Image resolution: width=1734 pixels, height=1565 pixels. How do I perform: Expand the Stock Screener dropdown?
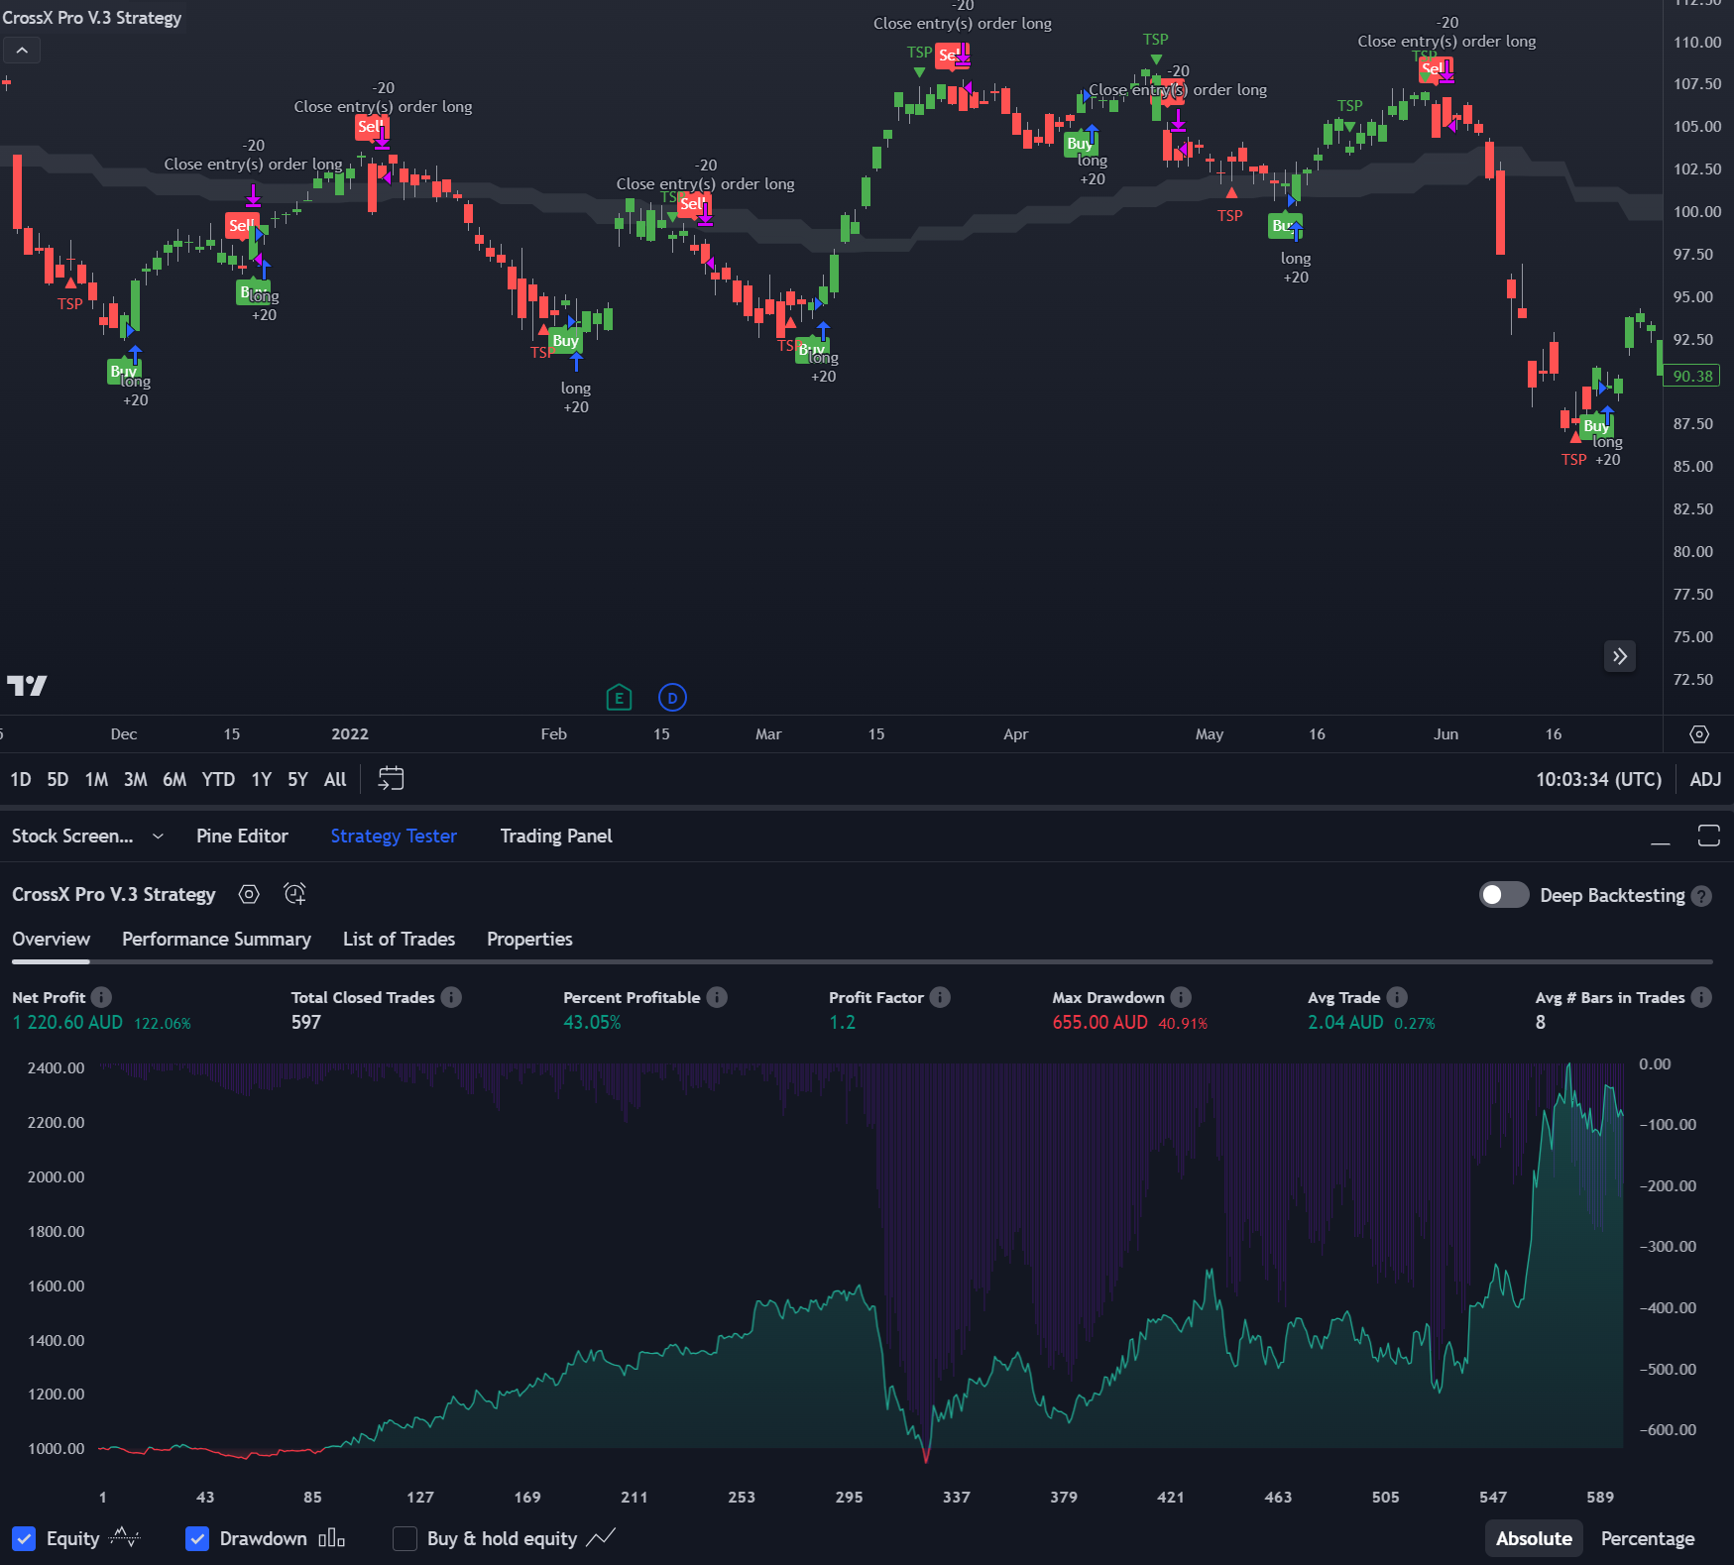158,837
